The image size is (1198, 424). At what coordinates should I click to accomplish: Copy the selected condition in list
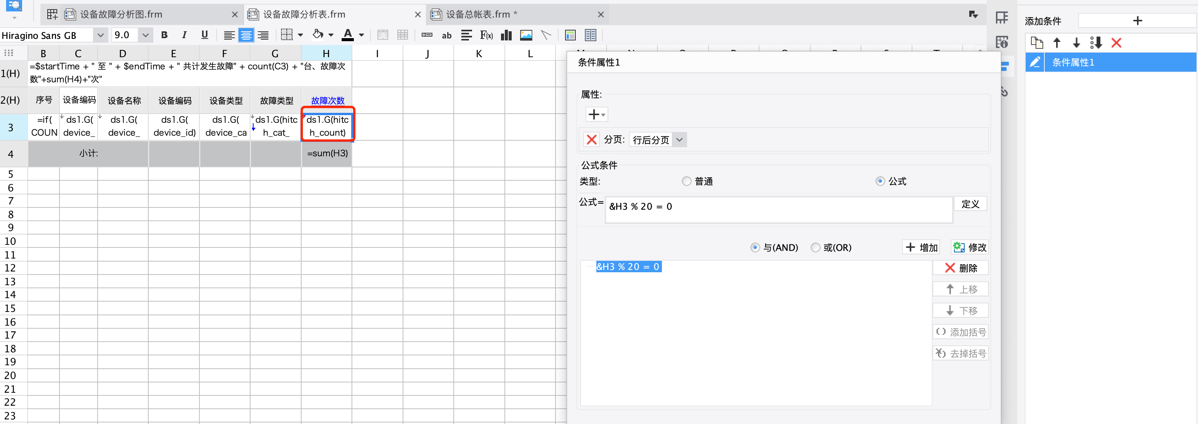pyautogui.click(x=1037, y=43)
